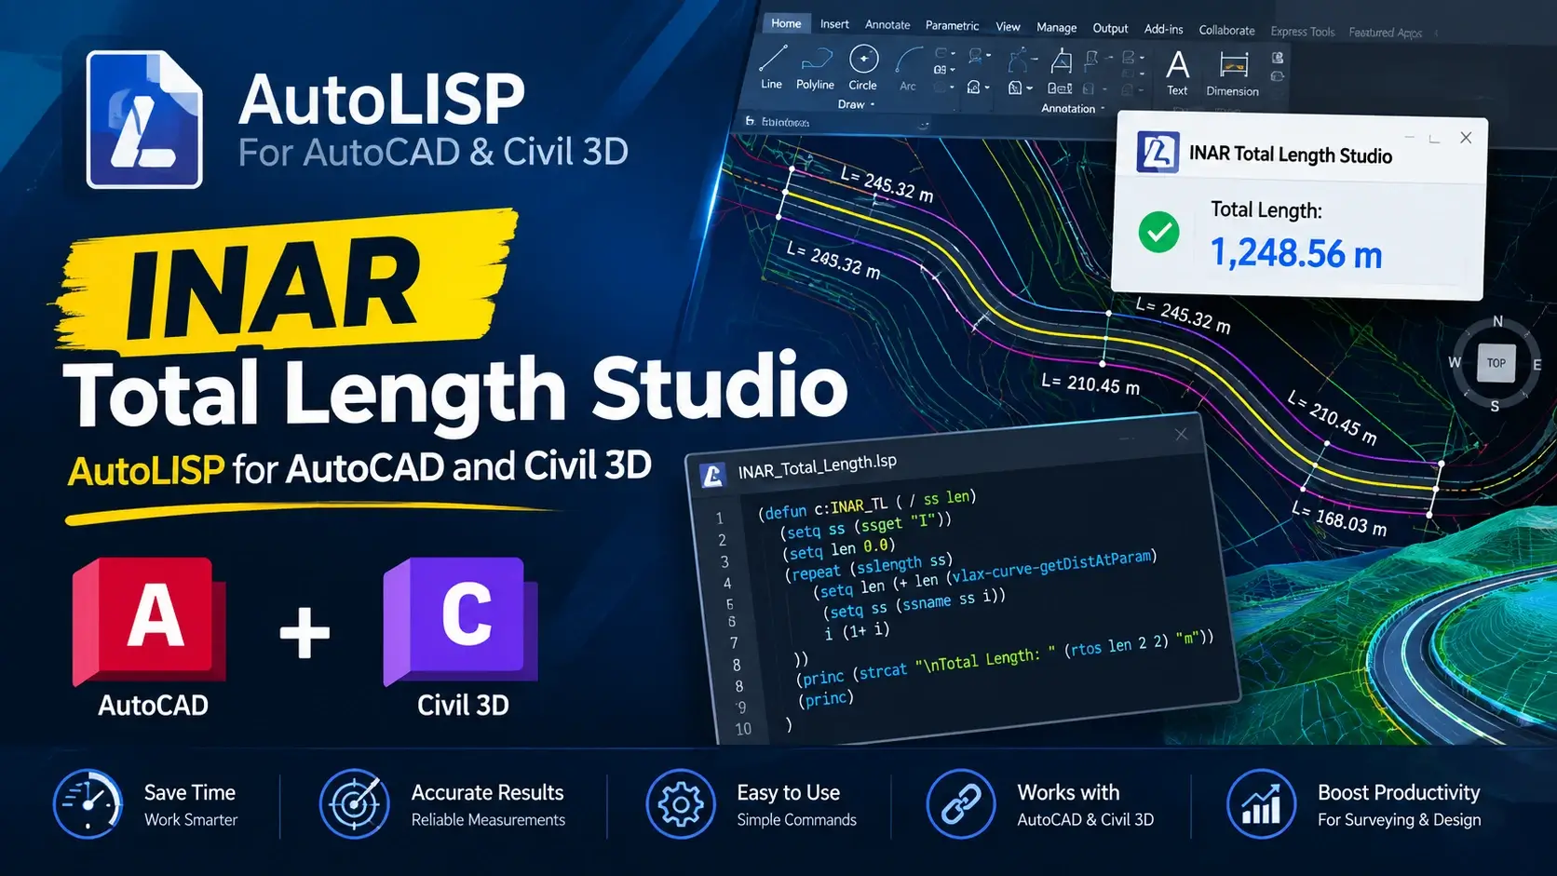Select the Line draw tool
The image size is (1557, 876).
click(x=772, y=67)
